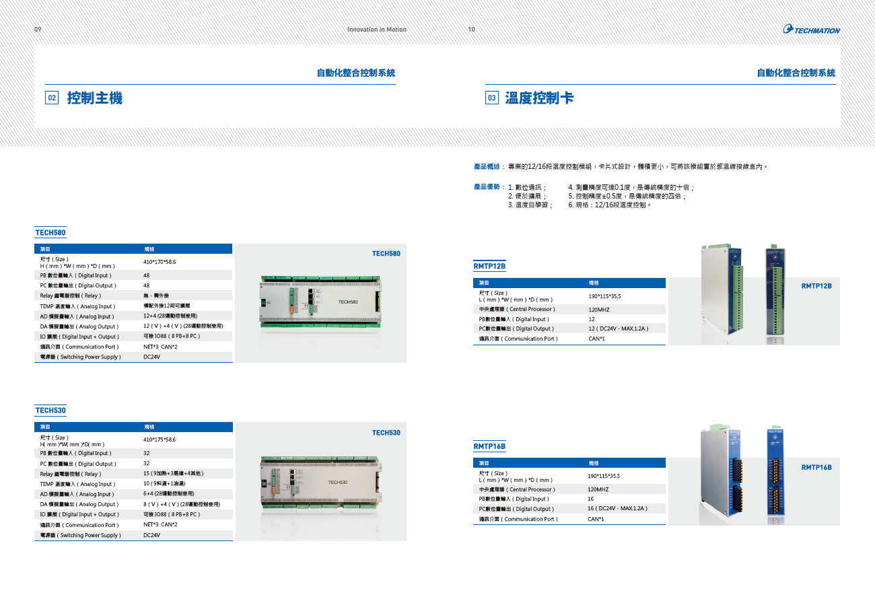875x597 pixels.
Task: Click CAN*1 in the RMTP12B table
Action: 597,339
